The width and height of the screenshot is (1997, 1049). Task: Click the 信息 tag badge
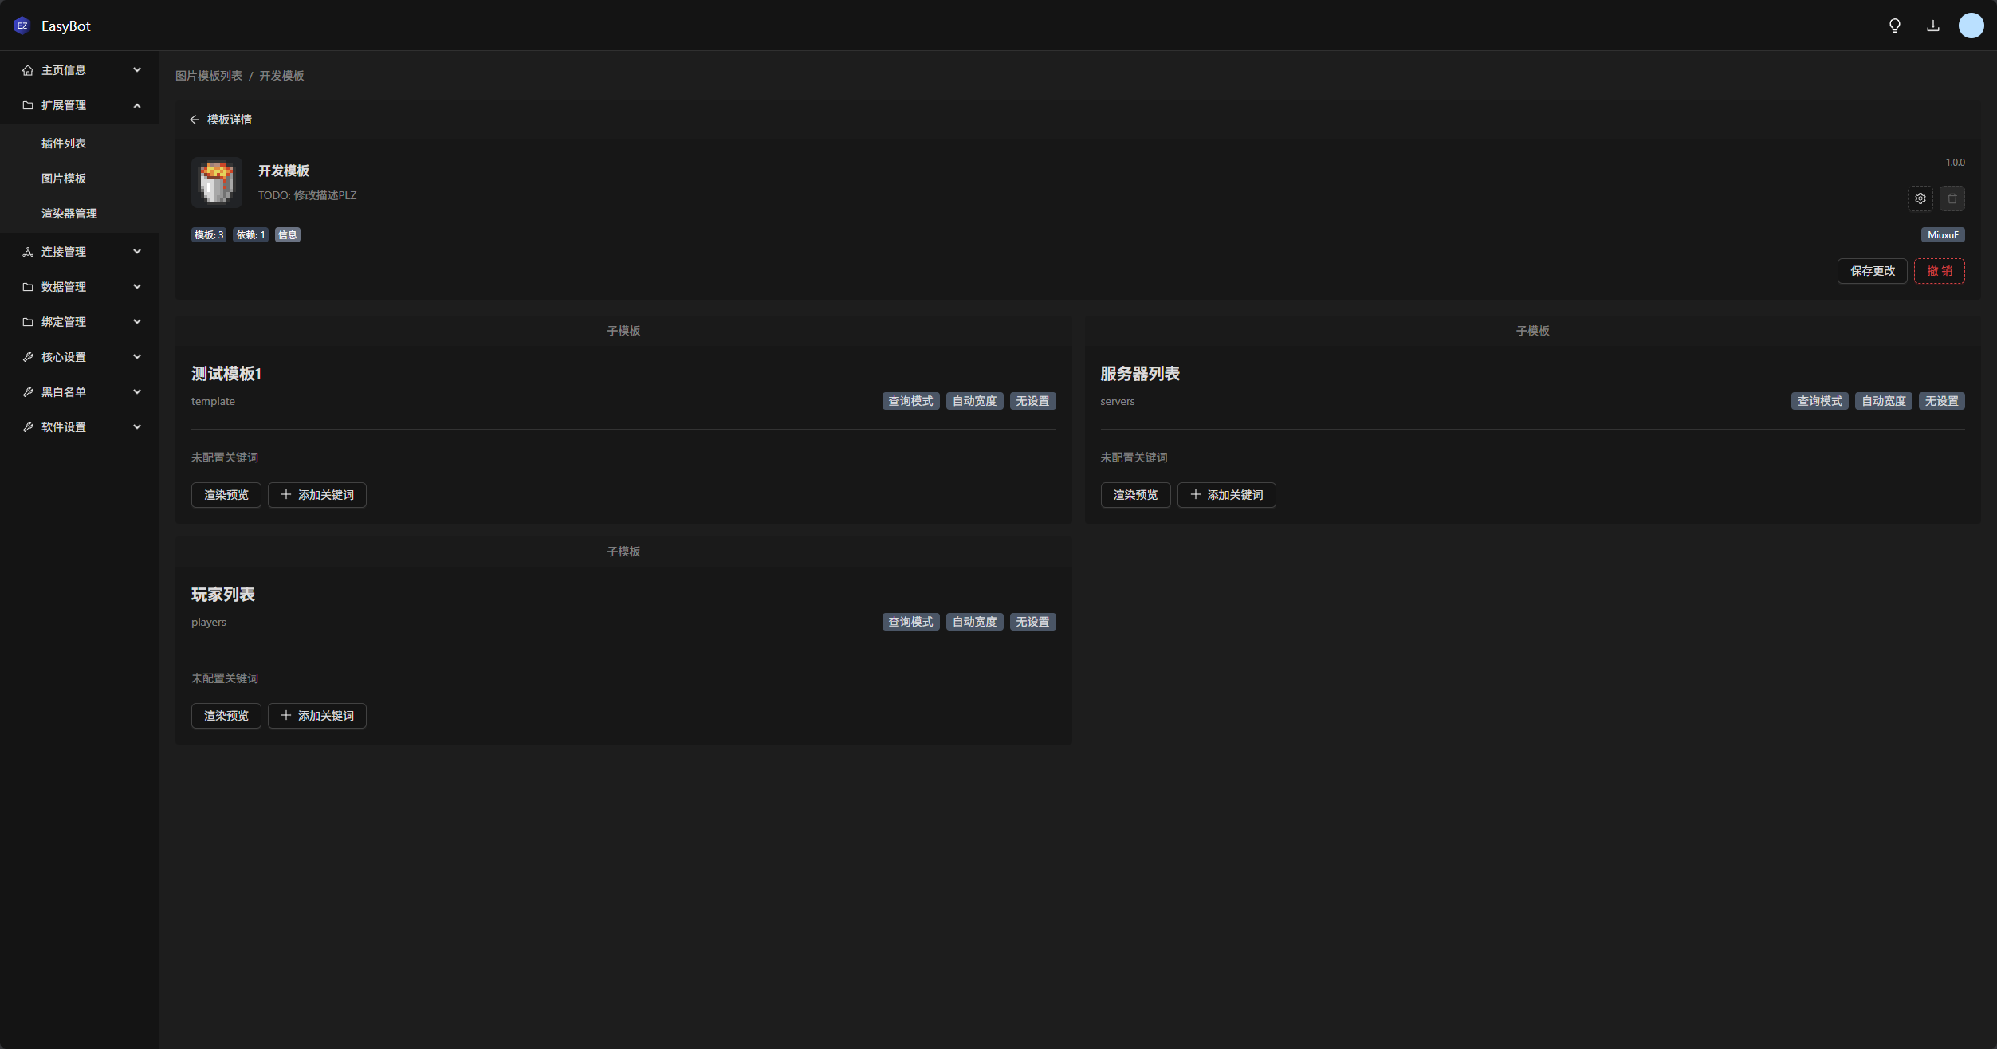pyautogui.click(x=288, y=235)
